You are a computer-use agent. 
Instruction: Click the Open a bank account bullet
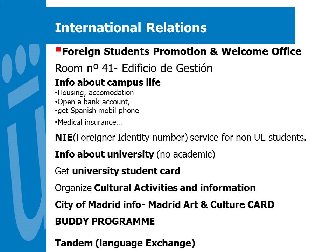(x=92, y=102)
